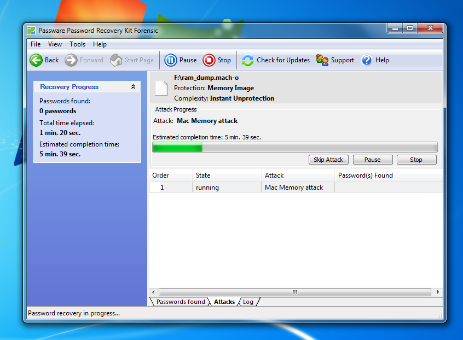Switch to the Log tab
Image resolution: width=463 pixels, height=340 pixels.
(x=248, y=302)
